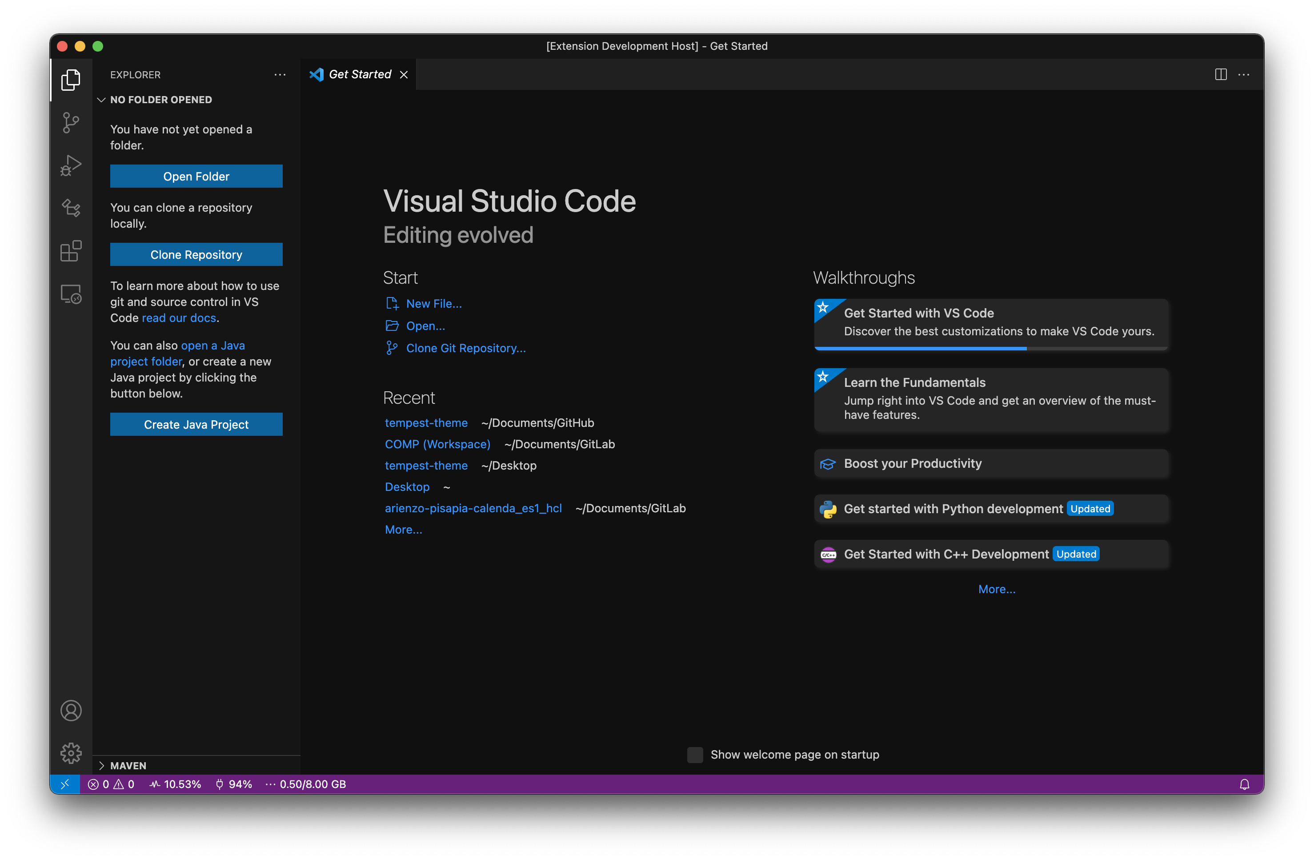1314x860 pixels.
Task: Click the Open... link
Action: 426,326
